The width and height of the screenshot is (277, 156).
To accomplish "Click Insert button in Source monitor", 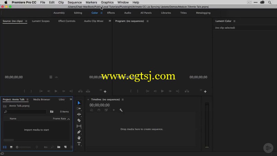I will point(80,91).
